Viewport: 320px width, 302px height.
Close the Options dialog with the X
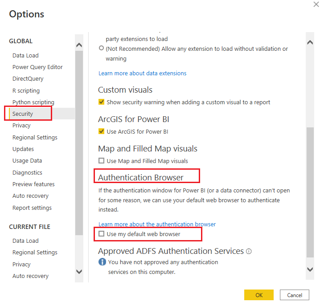[x=316, y=4]
